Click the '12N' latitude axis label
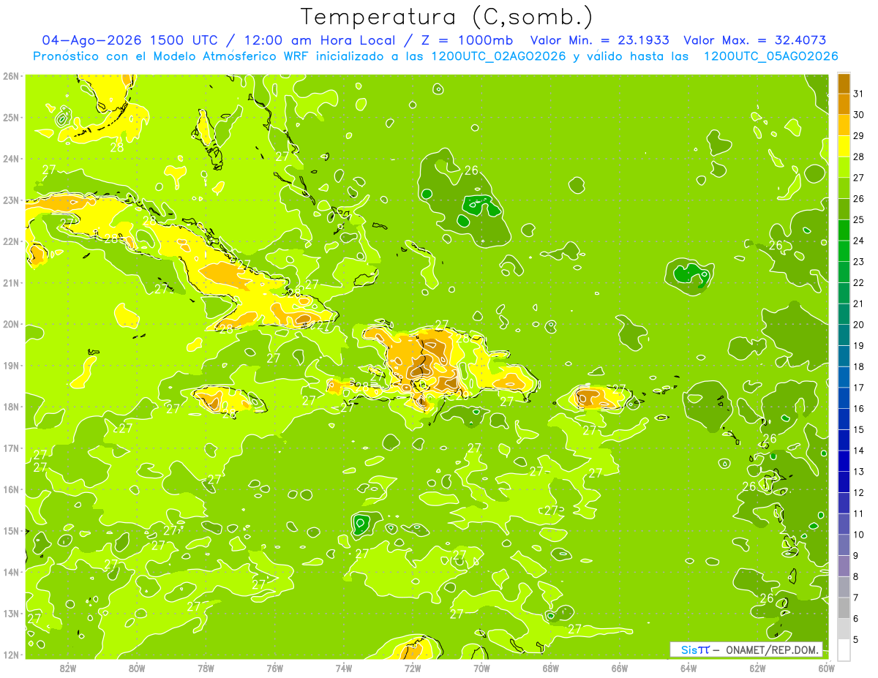This screenshot has width=878, height=678. click(x=11, y=655)
